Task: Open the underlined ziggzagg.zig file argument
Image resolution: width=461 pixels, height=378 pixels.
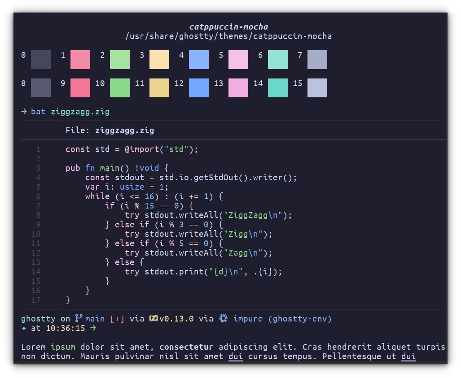Action: coord(80,112)
